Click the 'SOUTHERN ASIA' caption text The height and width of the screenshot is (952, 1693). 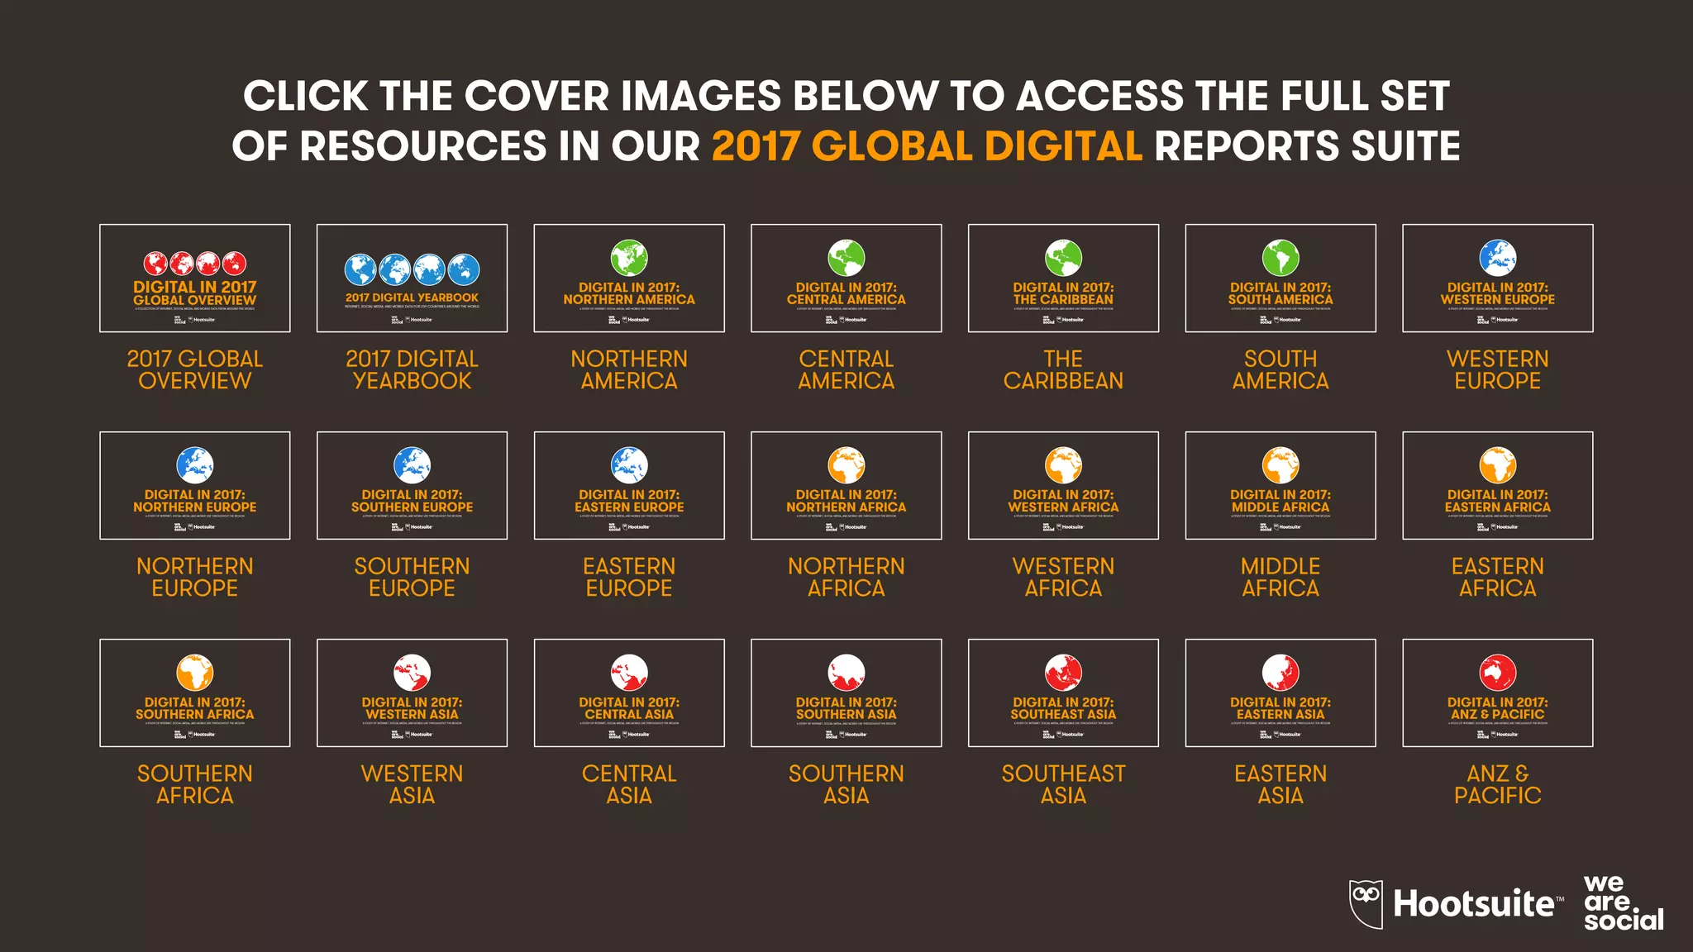(x=846, y=785)
